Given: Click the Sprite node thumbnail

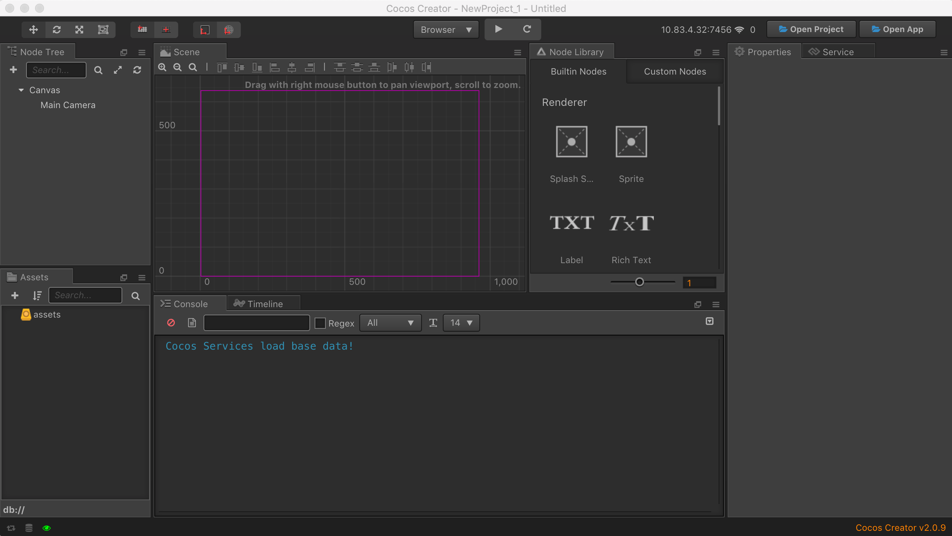Looking at the screenshot, I should click(631, 142).
